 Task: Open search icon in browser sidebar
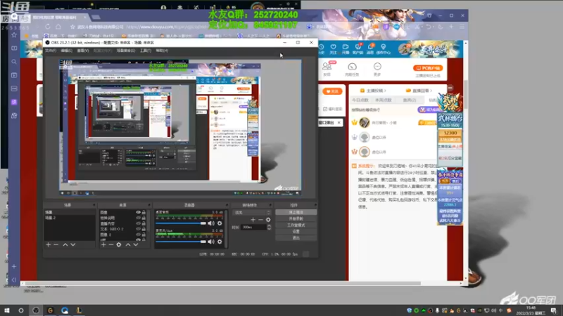pos(14,62)
